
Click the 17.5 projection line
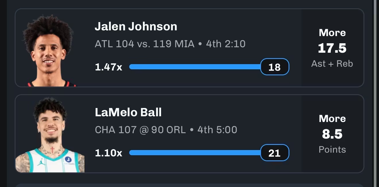[332, 48]
